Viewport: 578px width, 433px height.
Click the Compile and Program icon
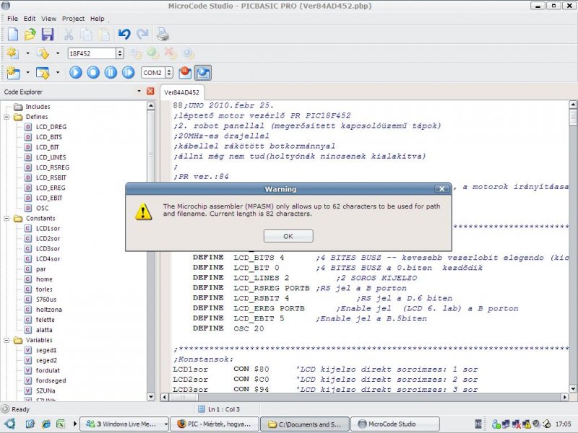[43, 53]
